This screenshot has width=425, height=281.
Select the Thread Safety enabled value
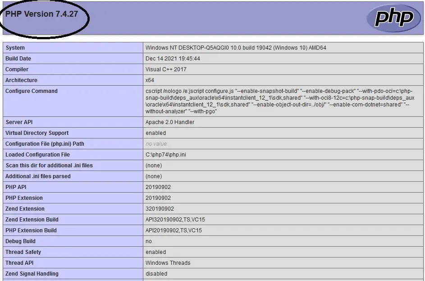(x=155, y=253)
